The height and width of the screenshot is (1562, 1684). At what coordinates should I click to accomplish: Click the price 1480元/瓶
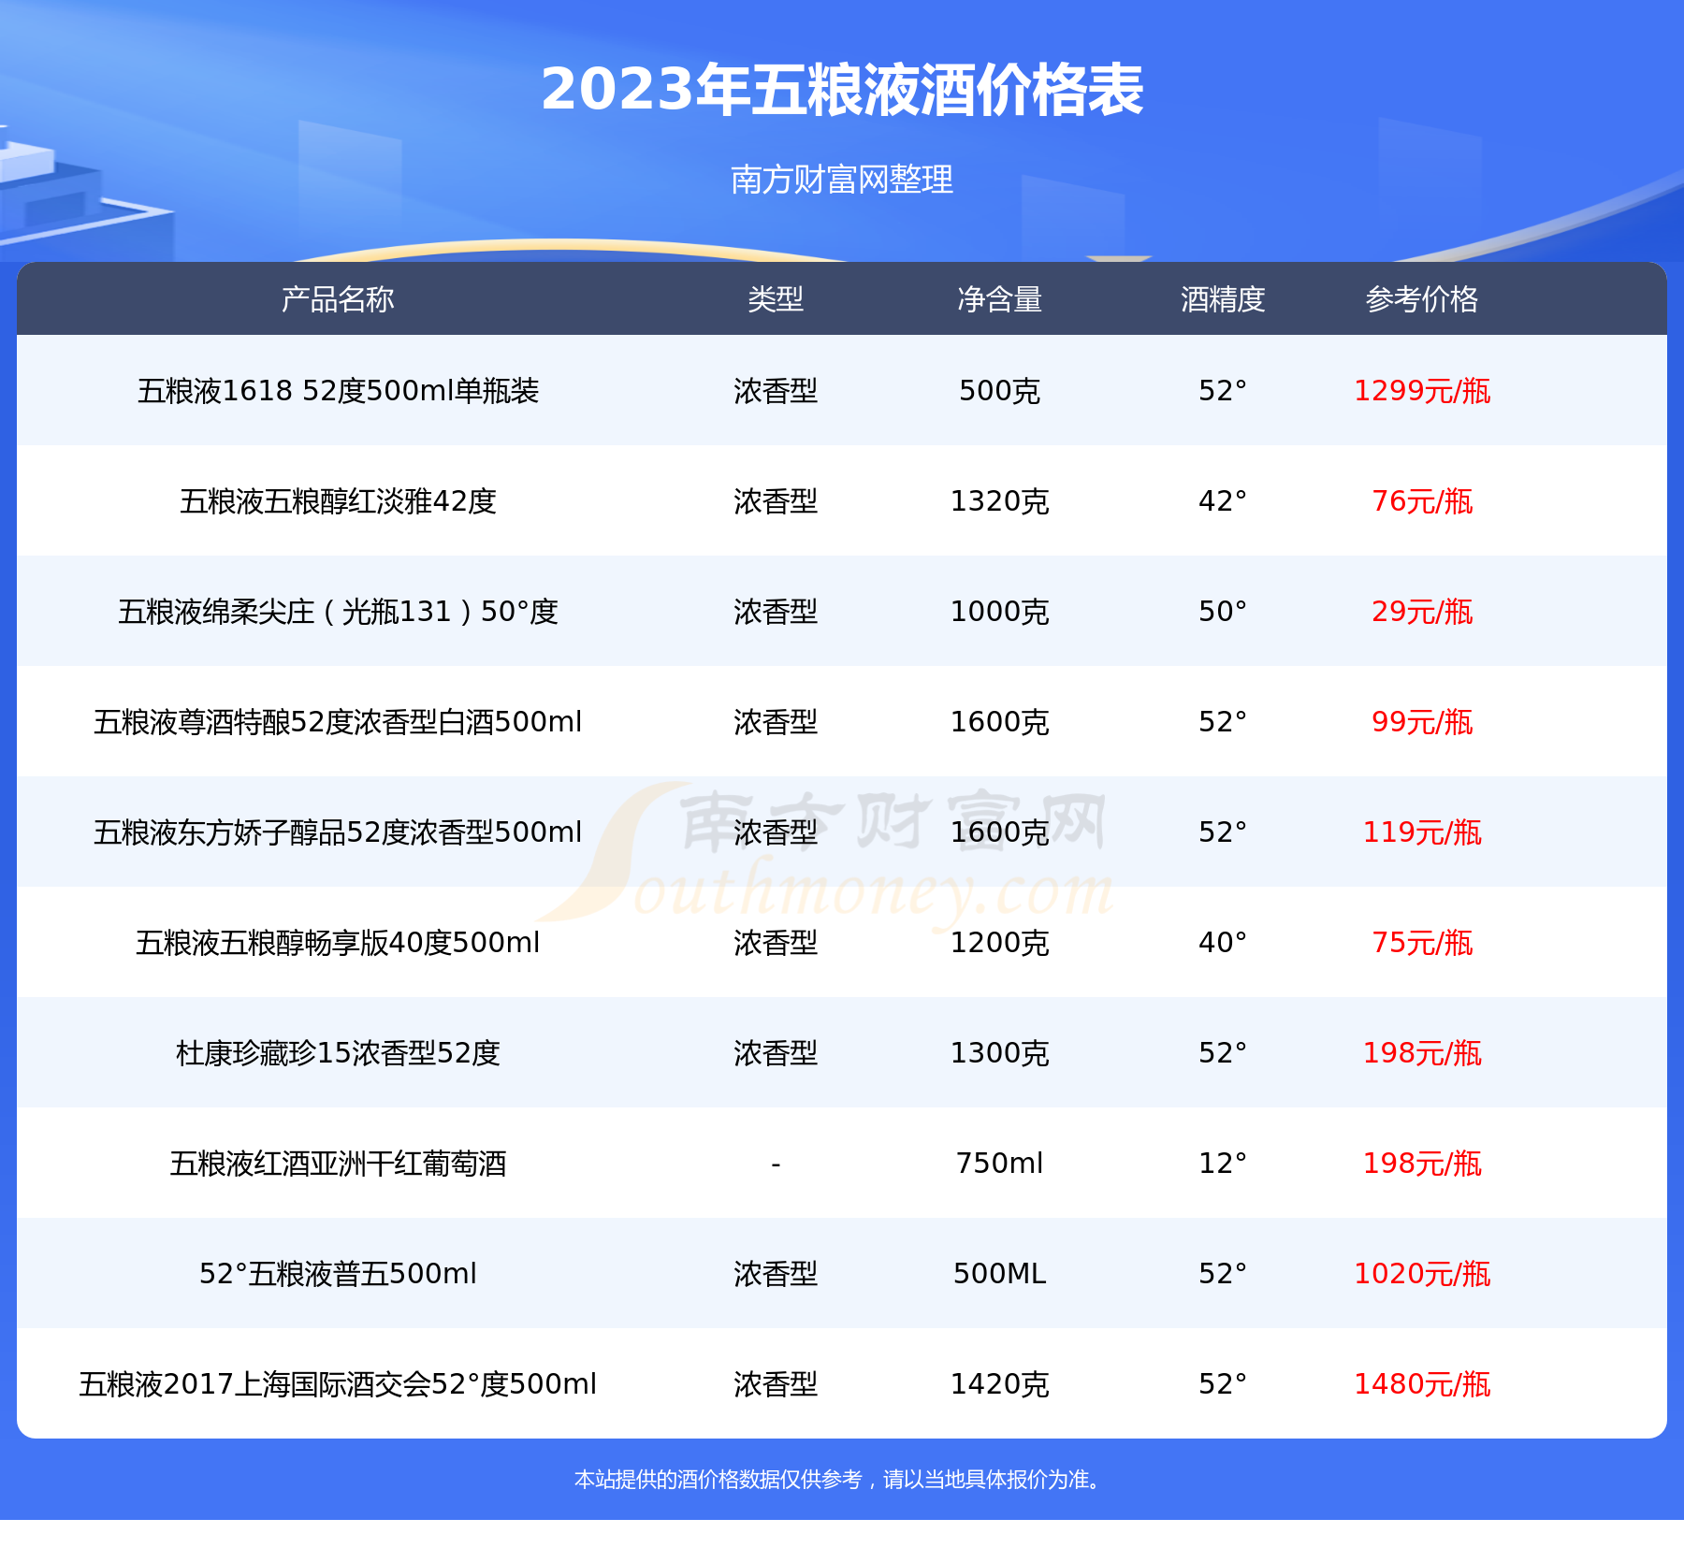click(1422, 1384)
